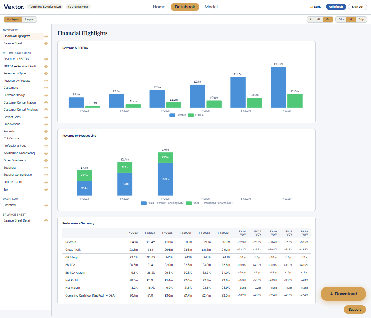Click FY2023 EBITDA bar £0.8m
371x318 pixels.
(93, 107)
